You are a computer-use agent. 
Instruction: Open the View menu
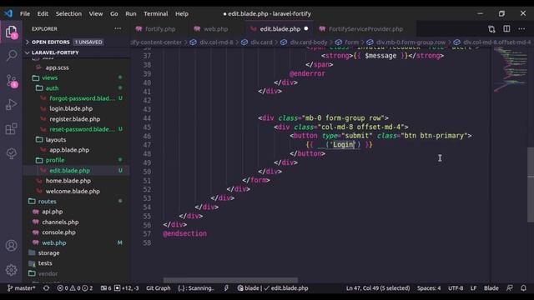[96, 13]
